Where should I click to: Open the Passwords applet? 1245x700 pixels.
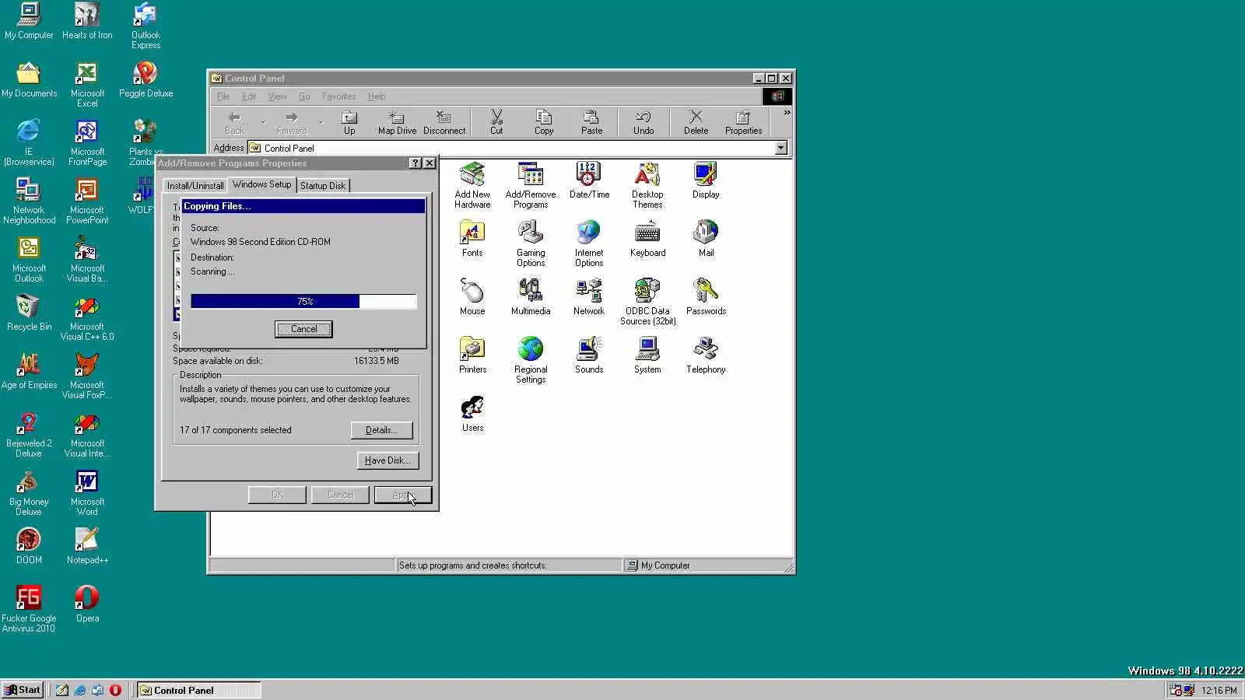click(x=706, y=297)
